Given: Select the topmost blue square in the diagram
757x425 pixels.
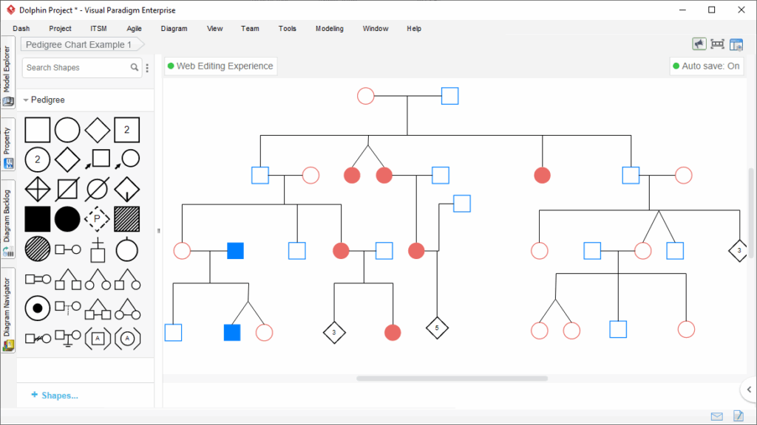Looking at the screenshot, I should coord(449,96).
